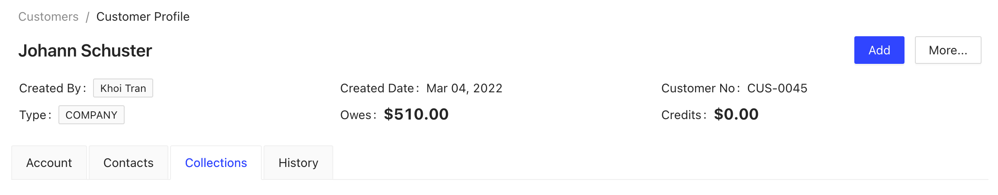Screen dimensions: 998x195
Task: Click the CUS-0045 customer number
Action: 777,88
